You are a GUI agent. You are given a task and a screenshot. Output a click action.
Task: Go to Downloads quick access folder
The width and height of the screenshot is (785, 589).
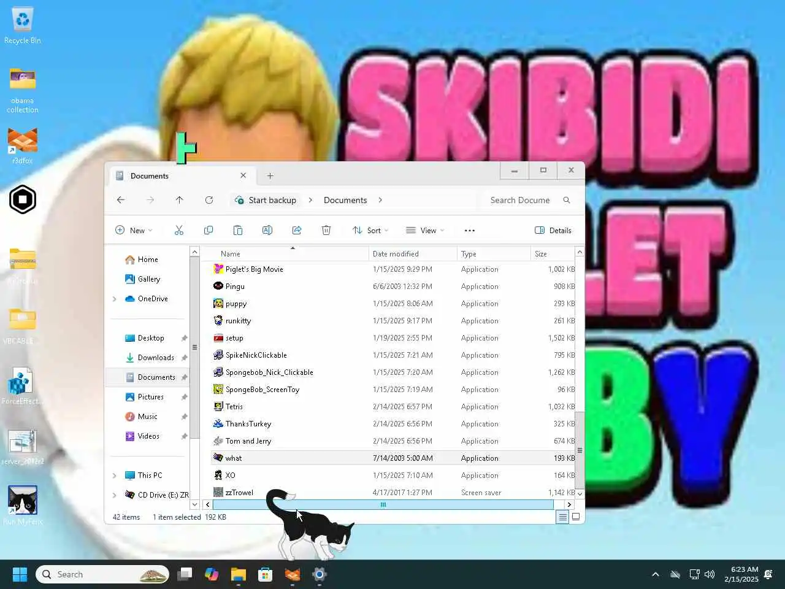tap(156, 358)
